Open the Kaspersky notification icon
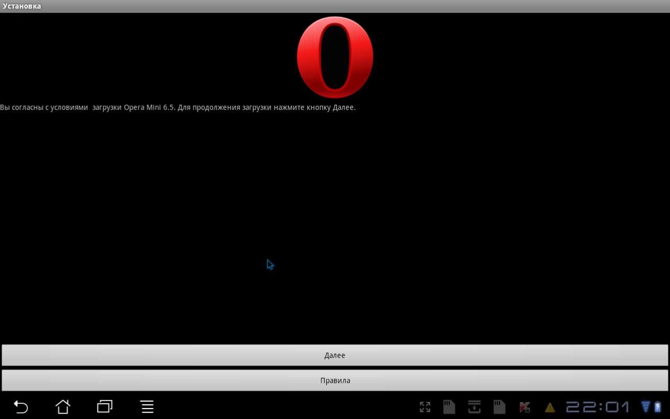This screenshot has width=670, height=419. pos(524,407)
